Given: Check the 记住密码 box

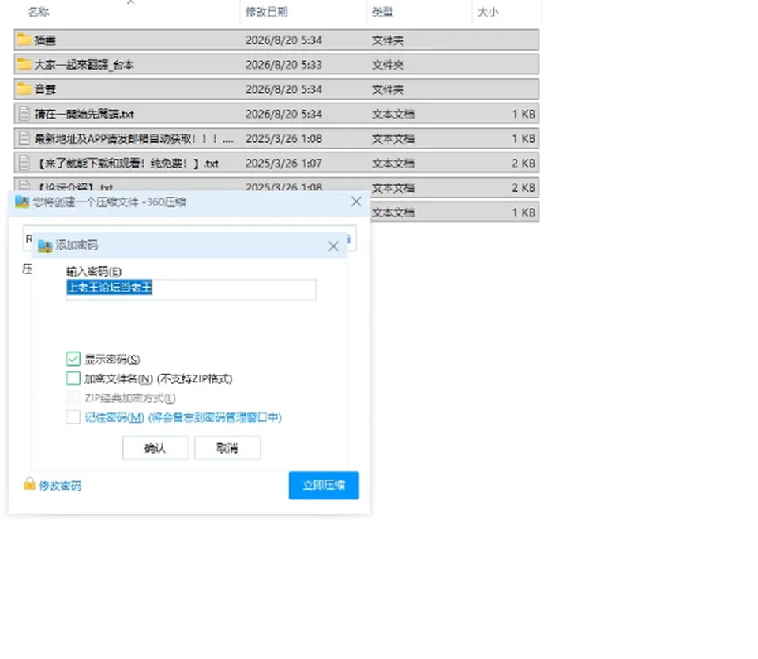Looking at the screenshot, I should pyautogui.click(x=73, y=417).
